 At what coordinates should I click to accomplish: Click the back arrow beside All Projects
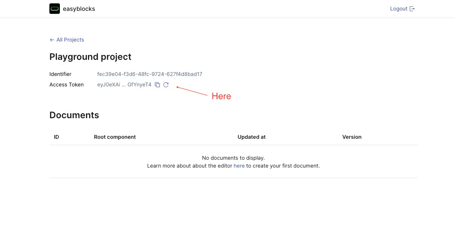pyautogui.click(x=52, y=40)
